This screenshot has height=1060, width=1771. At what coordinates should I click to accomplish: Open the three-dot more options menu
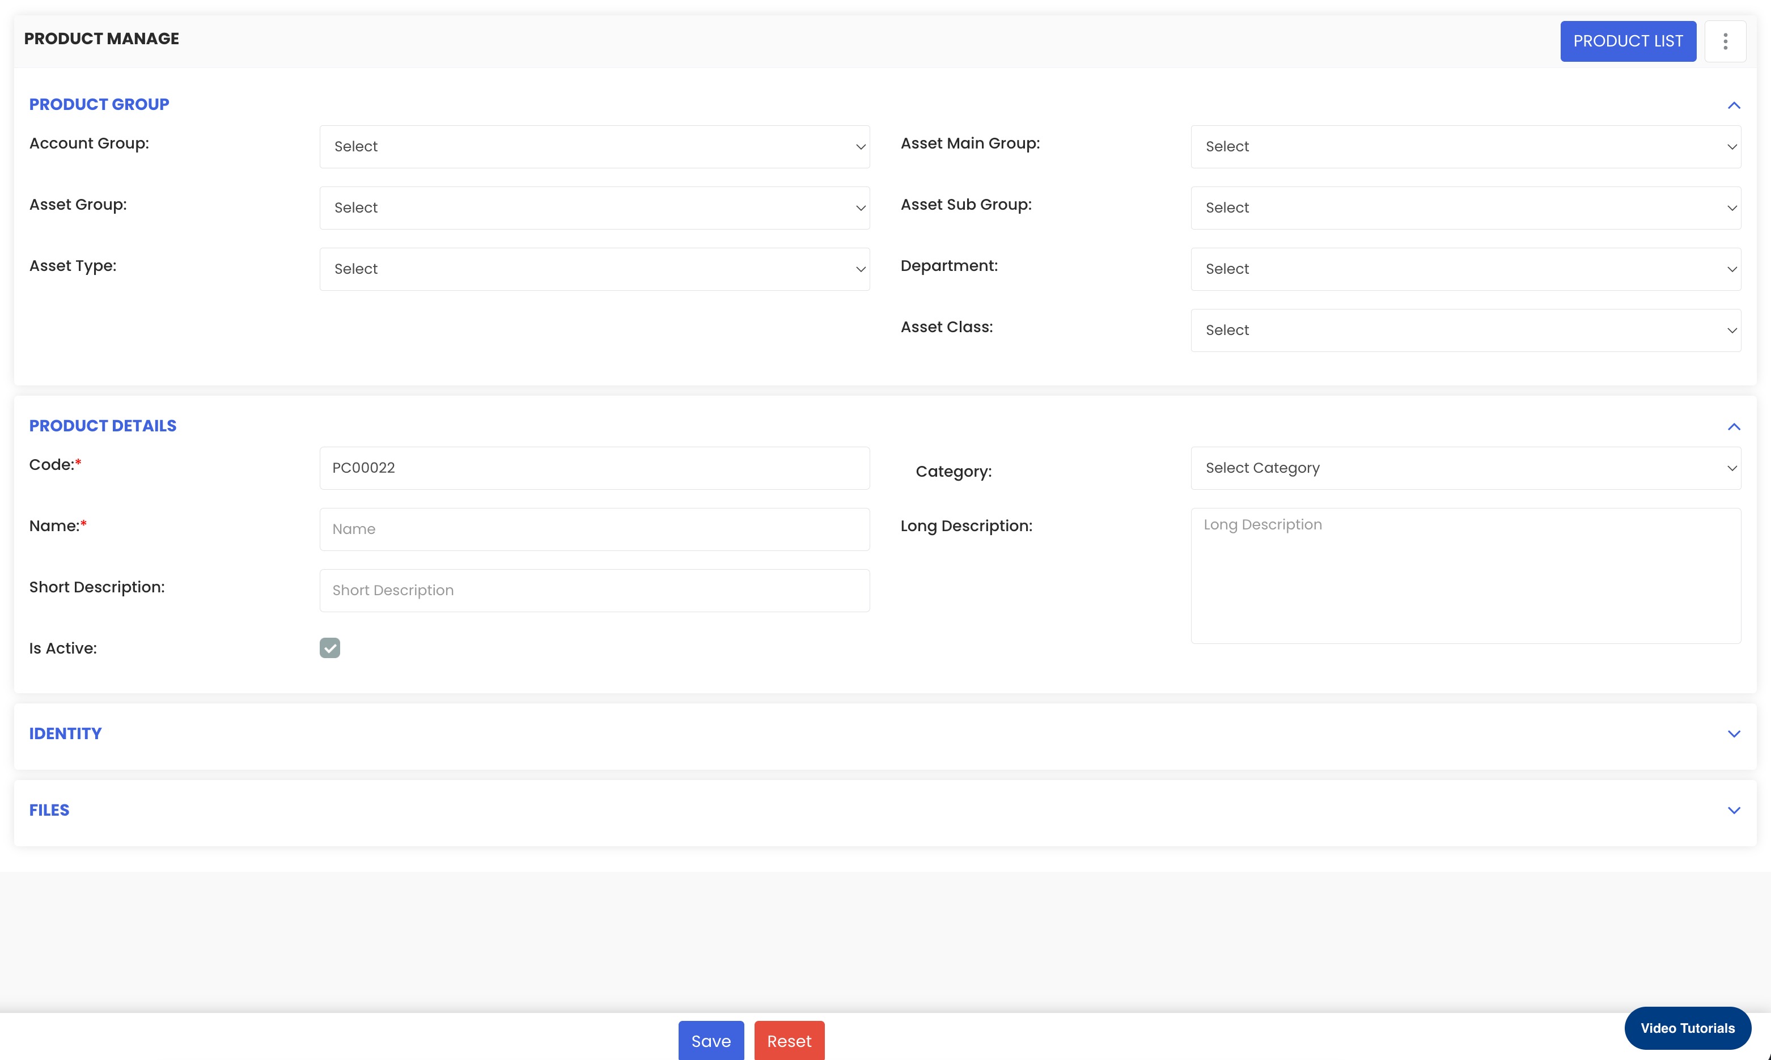(x=1725, y=41)
